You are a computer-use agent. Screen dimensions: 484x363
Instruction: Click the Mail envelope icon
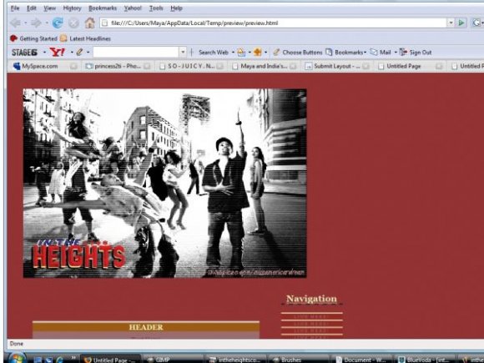tap(374, 53)
